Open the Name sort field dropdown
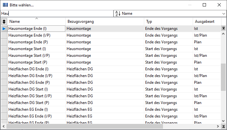 [x=223, y=14]
